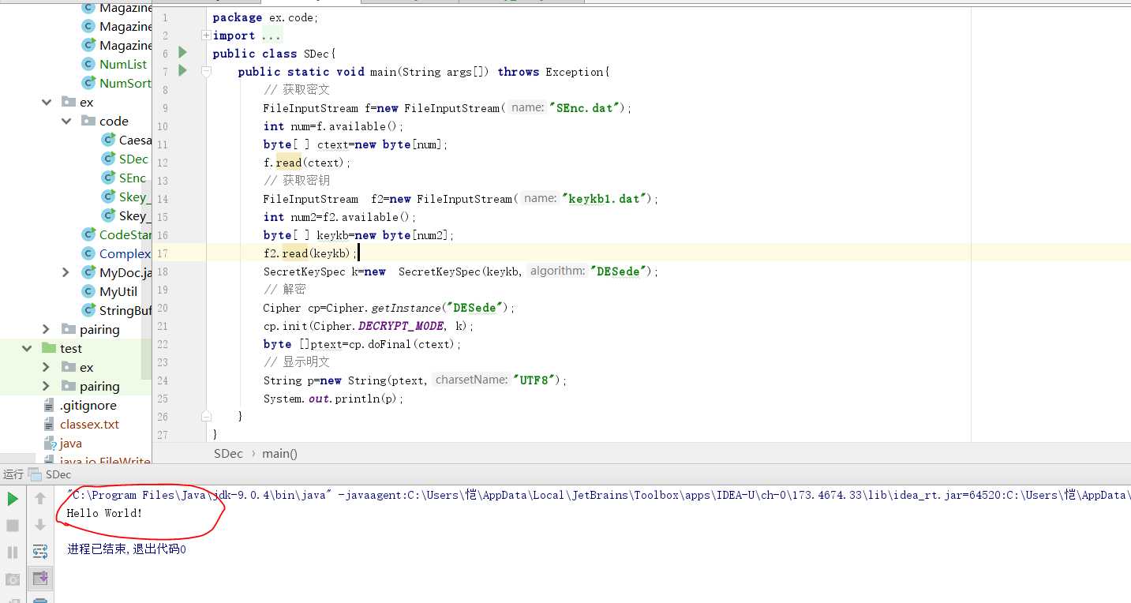Collapse the ex package containing code

[x=46, y=102]
